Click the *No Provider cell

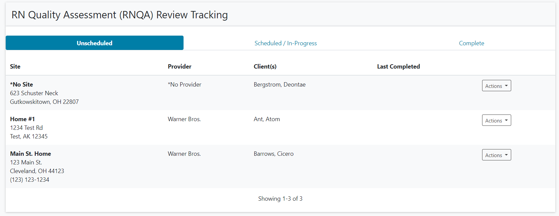[185, 85]
